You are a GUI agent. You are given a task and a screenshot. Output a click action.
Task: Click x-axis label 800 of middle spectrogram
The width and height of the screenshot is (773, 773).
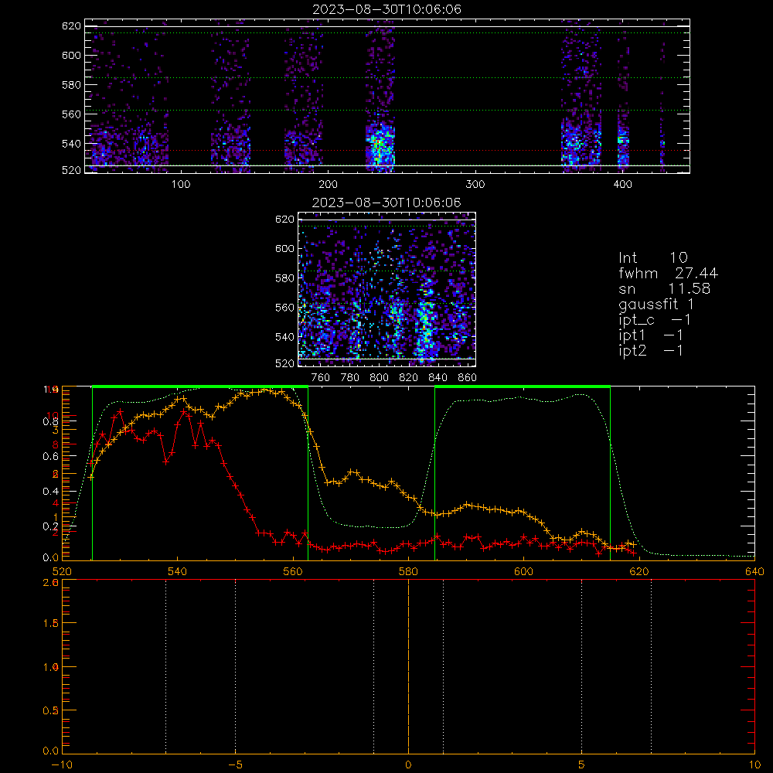pos(379,378)
